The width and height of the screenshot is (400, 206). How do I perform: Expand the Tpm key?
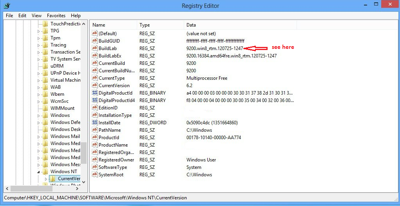point(38,38)
